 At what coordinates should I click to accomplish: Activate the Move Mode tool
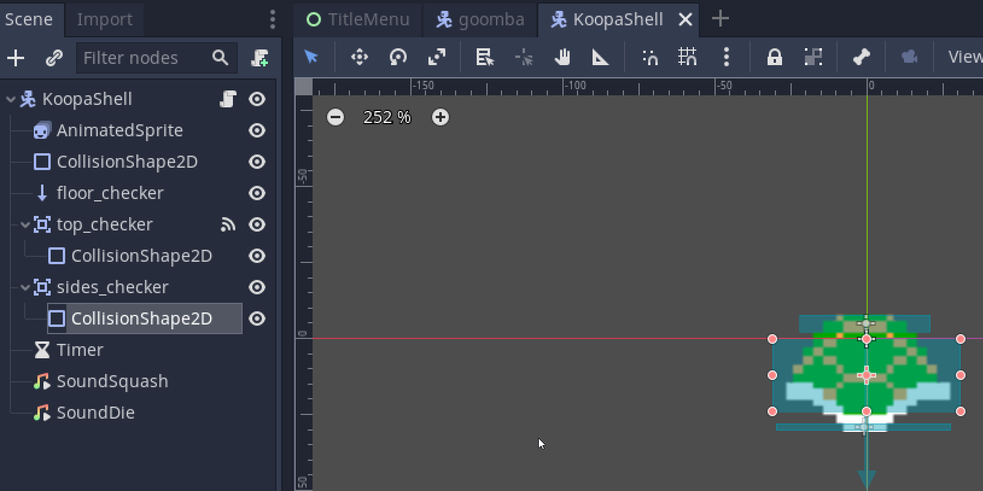(360, 57)
